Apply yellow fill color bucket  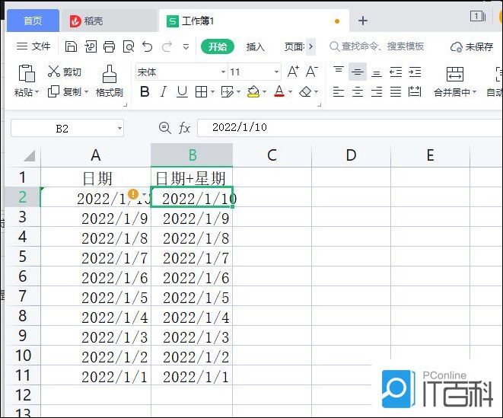tap(253, 92)
